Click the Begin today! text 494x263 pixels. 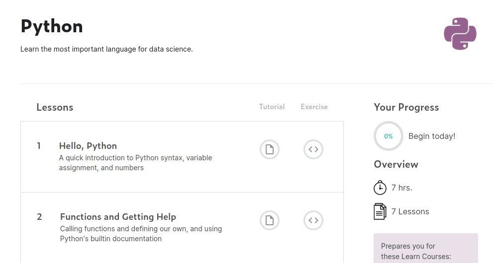pyautogui.click(x=432, y=136)
